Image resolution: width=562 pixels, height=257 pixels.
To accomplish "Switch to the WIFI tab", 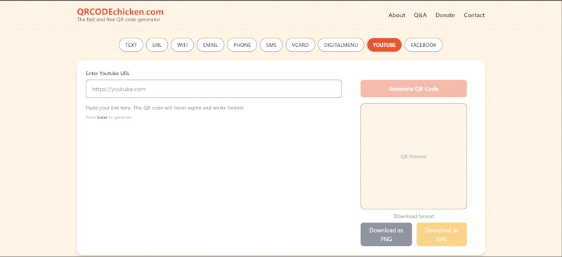I will pyautogui.click(x=183, y=45).
